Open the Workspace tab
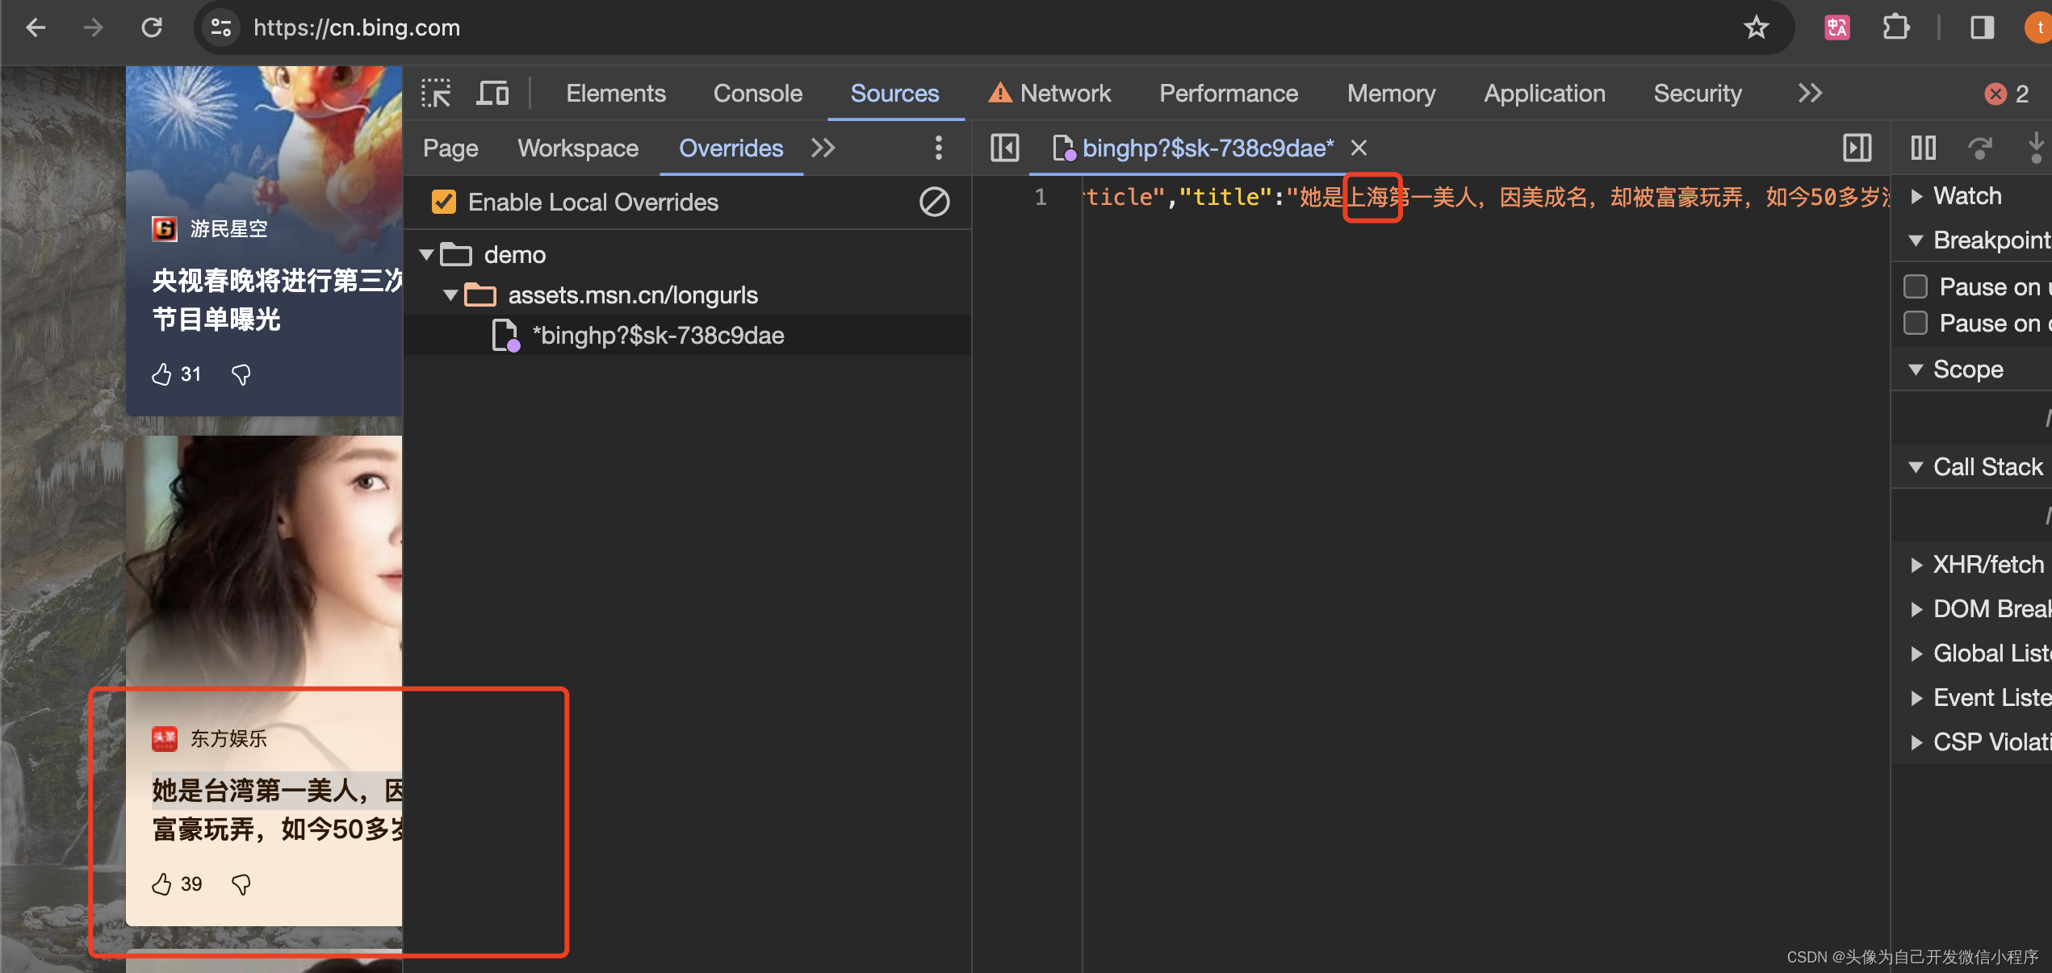The width and height of the screenshot is (2052, 973). 578,148
